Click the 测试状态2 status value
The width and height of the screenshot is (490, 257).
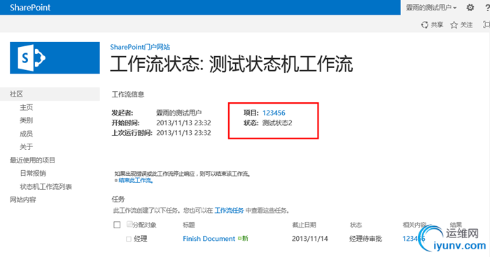[x=277, y=123]
